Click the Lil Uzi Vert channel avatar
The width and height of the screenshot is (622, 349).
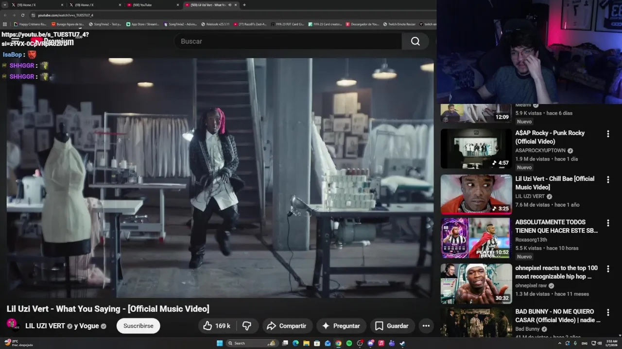pyautogui.click(x=13, y=325)
